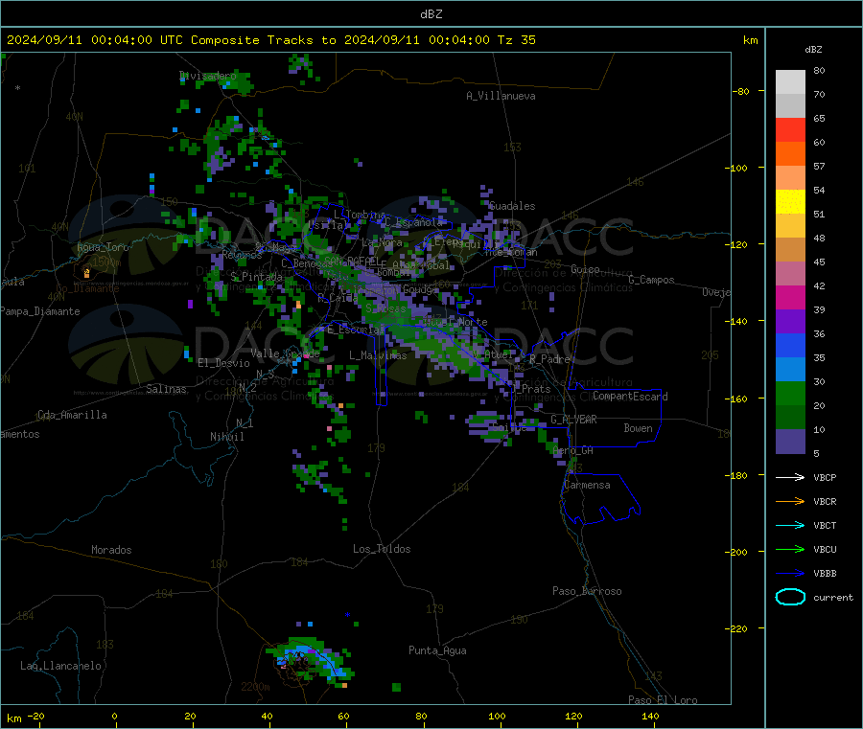
Task: Click the Punta_Agua map label
Action: point(437,650)
